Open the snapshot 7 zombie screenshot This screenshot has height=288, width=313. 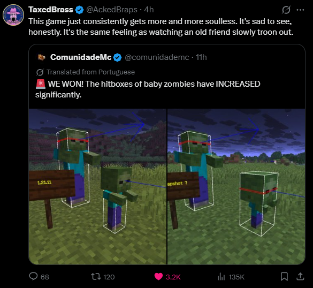click(x=236, y=186)
